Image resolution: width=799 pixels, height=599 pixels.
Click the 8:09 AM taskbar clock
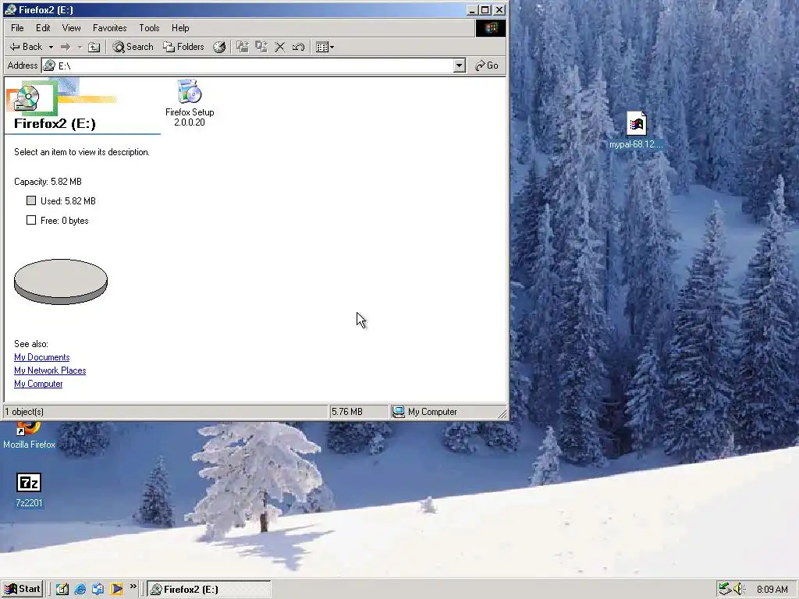click(772, 590)
